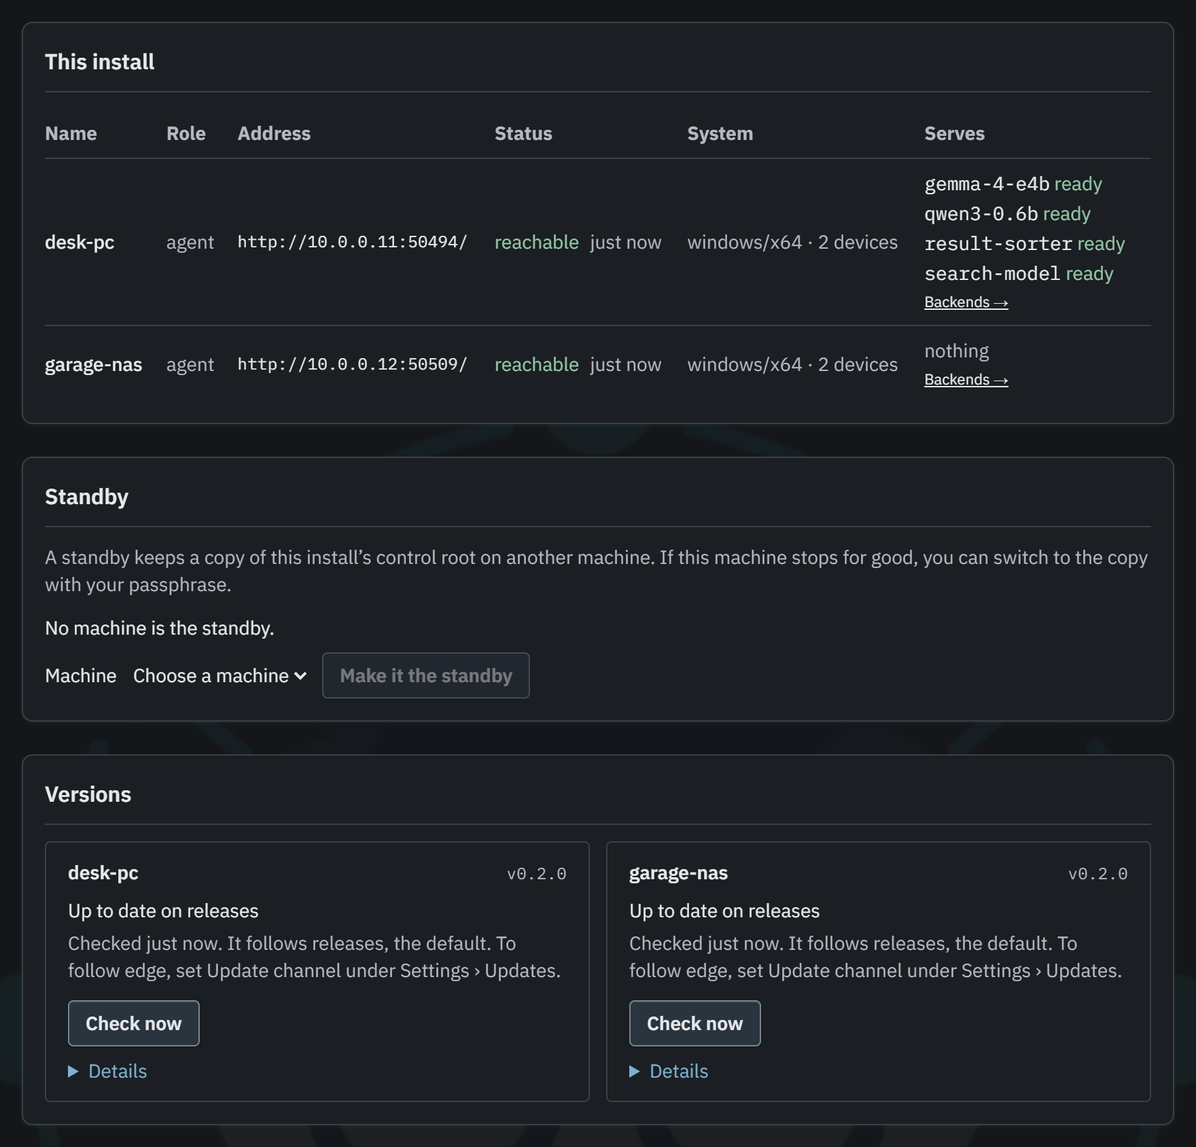Screen dimensions: 1196x1147
Task: Open Backends link in garage-nas row
Action: (966, 380)
